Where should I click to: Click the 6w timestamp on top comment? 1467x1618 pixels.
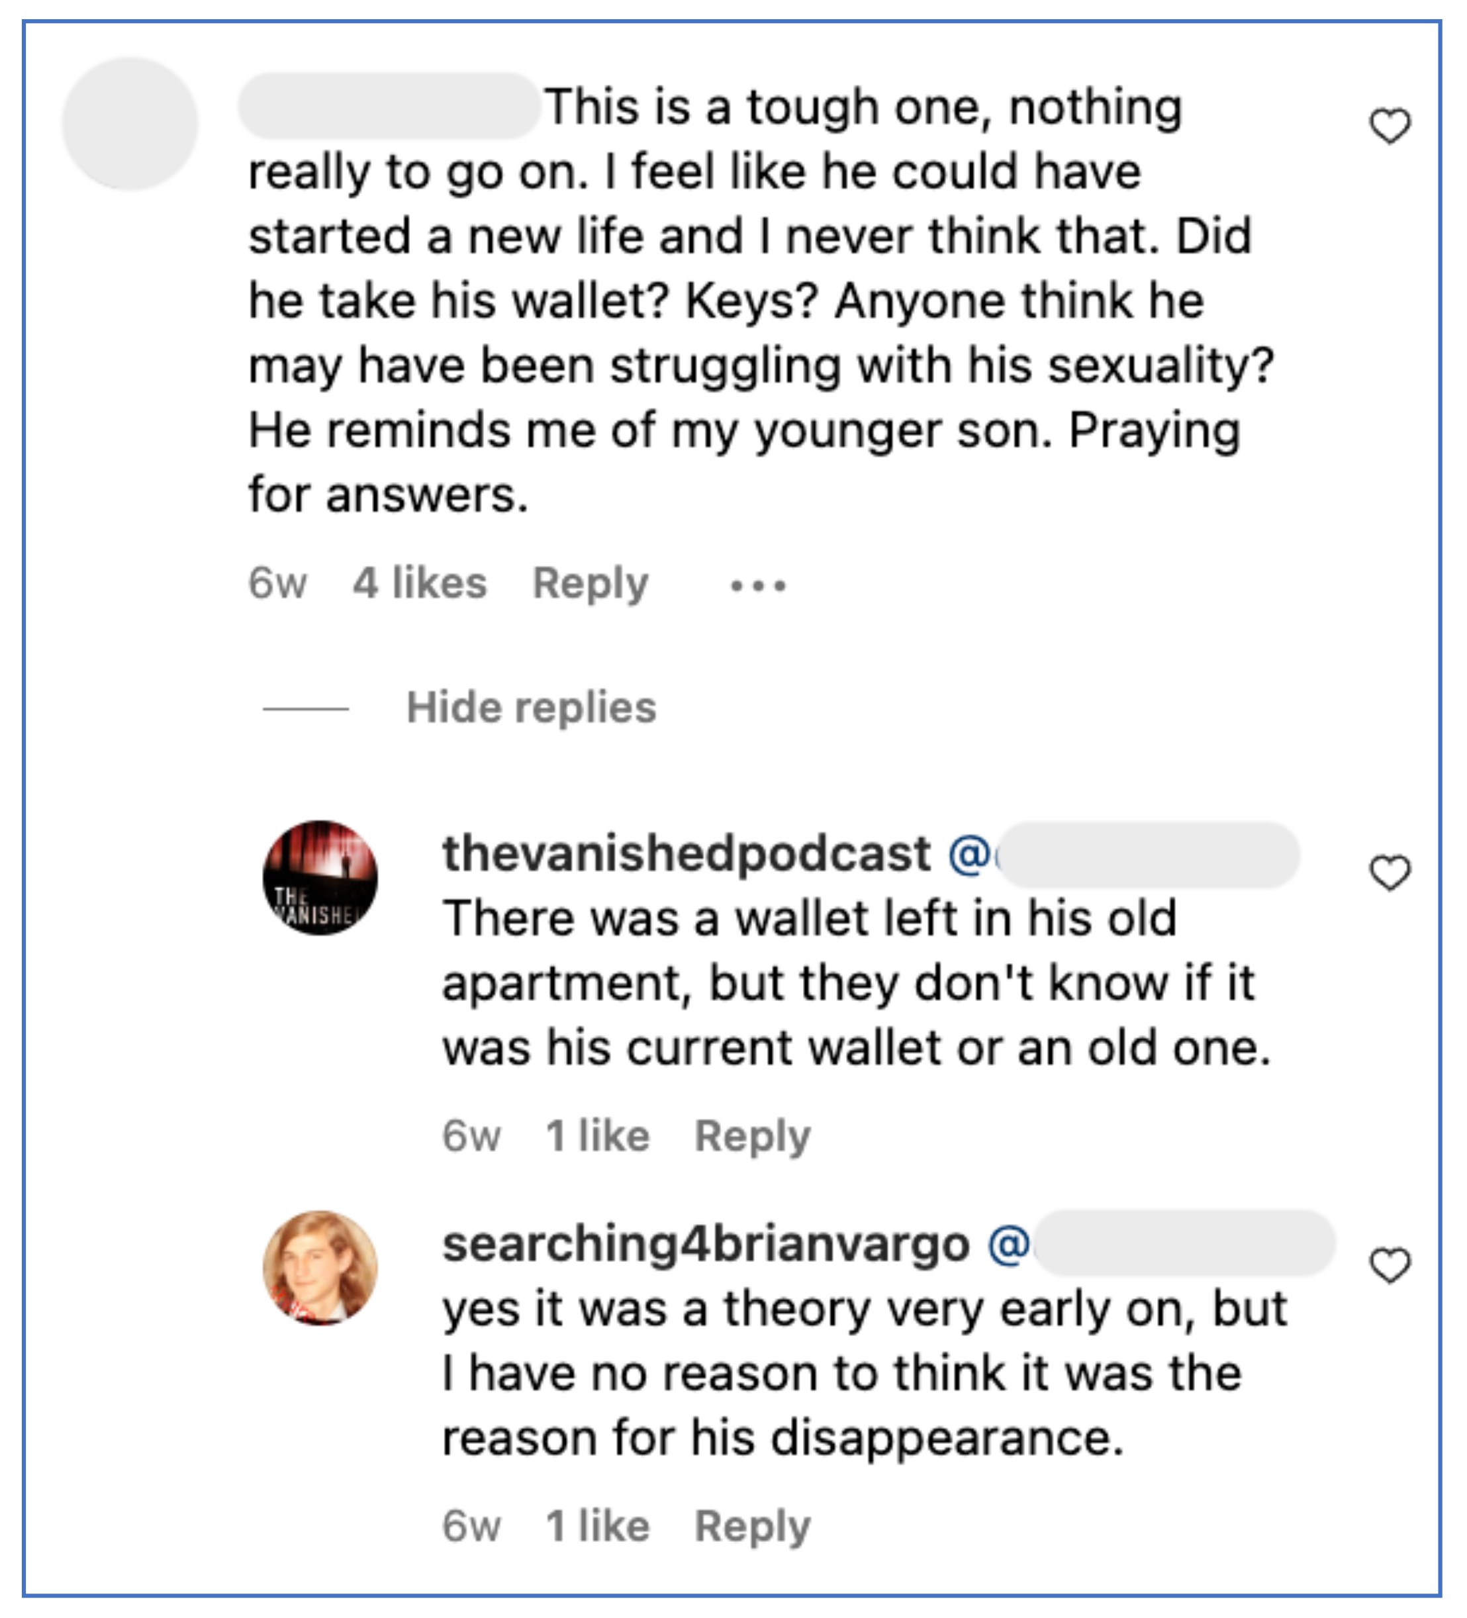click(277, 583)
